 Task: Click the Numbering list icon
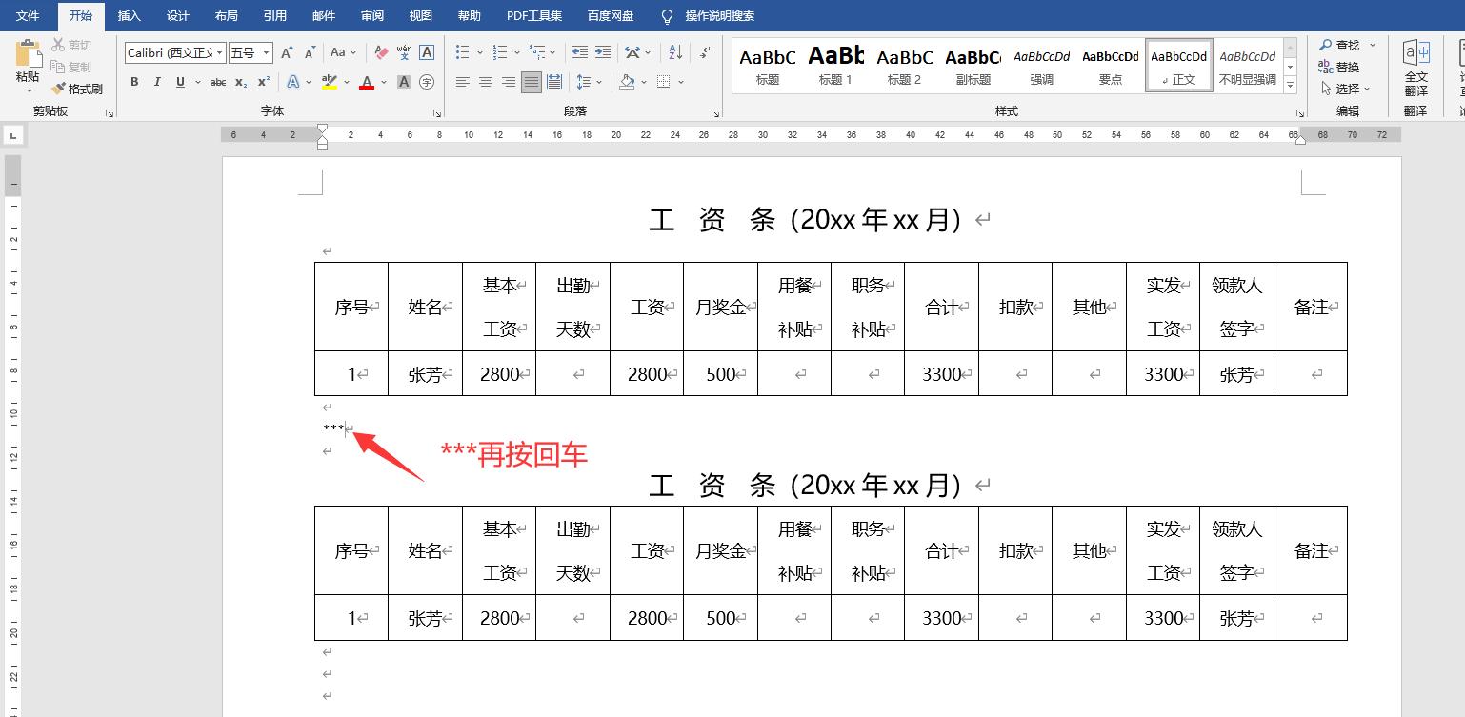(500, 50)
